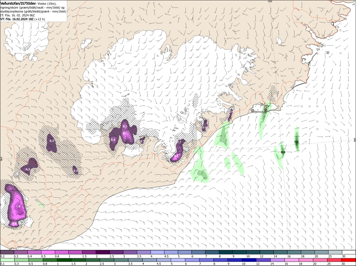Pick the darkest green 1–1.5 rain swatch

click(65, 260)
